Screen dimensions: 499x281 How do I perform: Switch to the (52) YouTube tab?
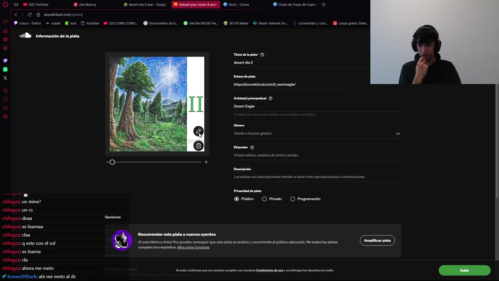click(x=36, y=5)
